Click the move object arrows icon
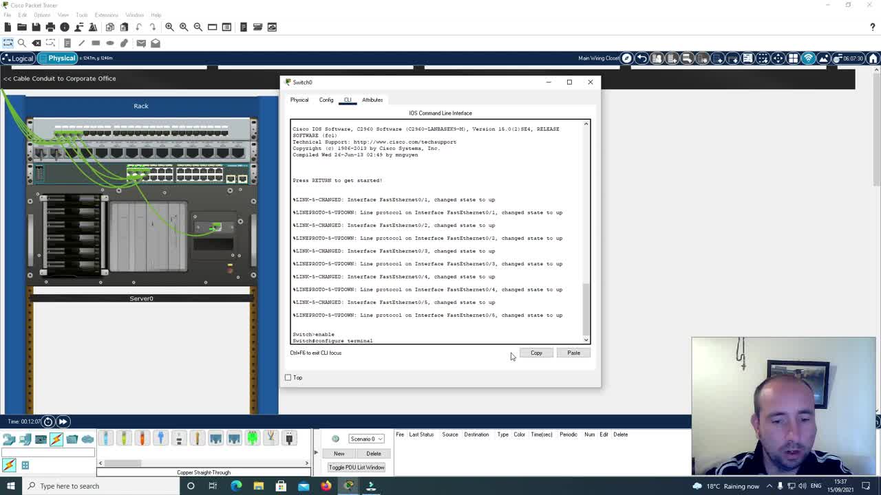The height and width of the screenshot is (495, 881). pos(778,58)
